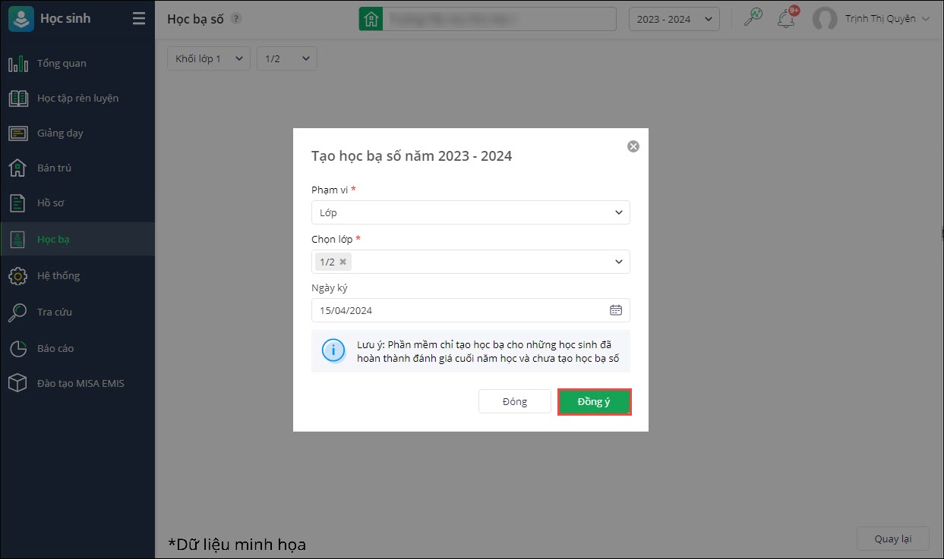Click the school name field in header
The image size is (944, 559).
pos(500,19)
